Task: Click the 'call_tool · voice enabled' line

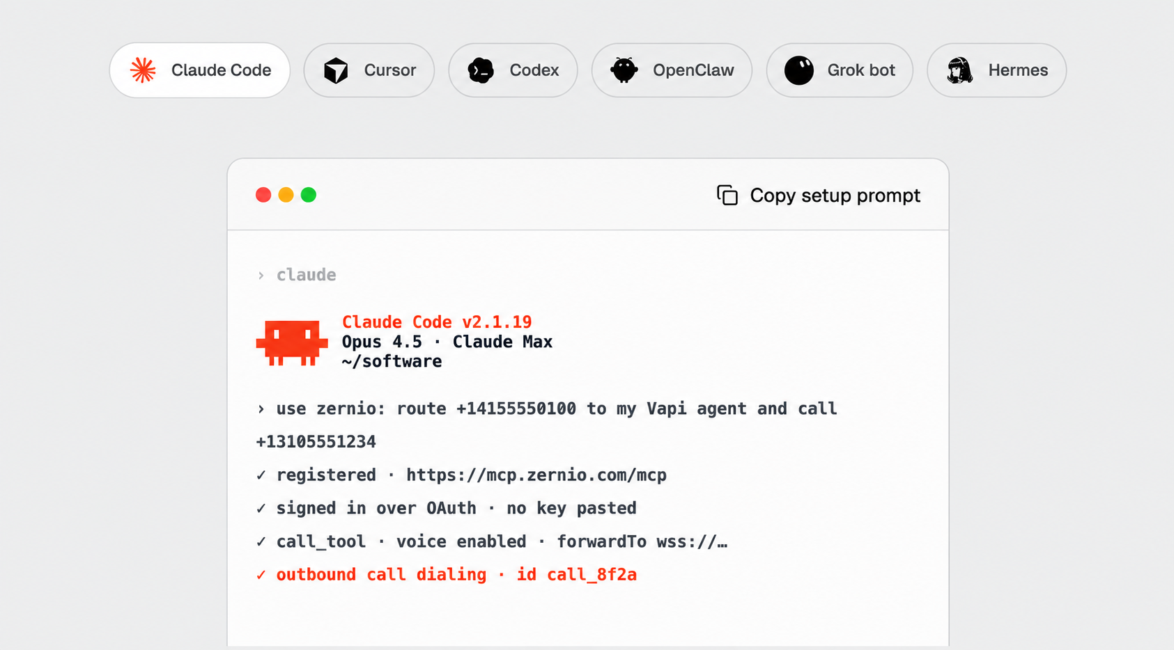Action: pyautogui.click(x=492, y=541)
